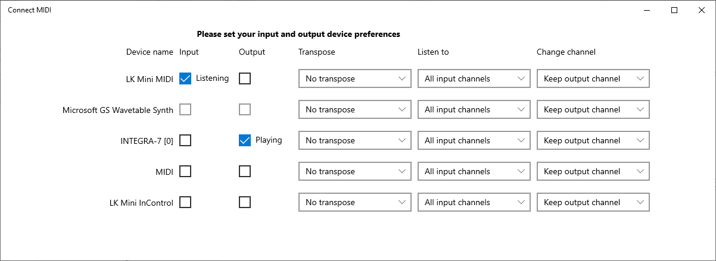Image resolution: width=716 pixels, height=261 pixels.
Task: Expand Transpose dropdown for Microsoft GS Wavetable Synth
Action: [x=354, y=109]
